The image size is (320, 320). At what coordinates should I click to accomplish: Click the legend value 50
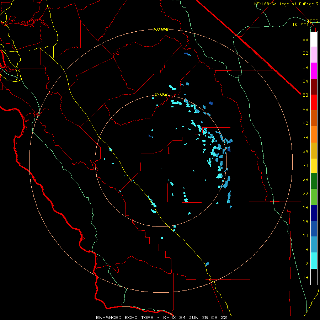(x=305, y=95)
